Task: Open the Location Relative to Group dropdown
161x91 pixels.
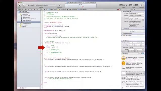Action: (136, 18)
